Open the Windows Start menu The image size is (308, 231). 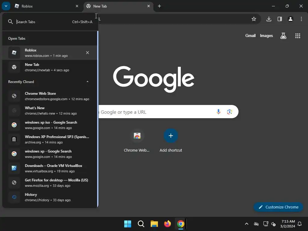(128, 224)
